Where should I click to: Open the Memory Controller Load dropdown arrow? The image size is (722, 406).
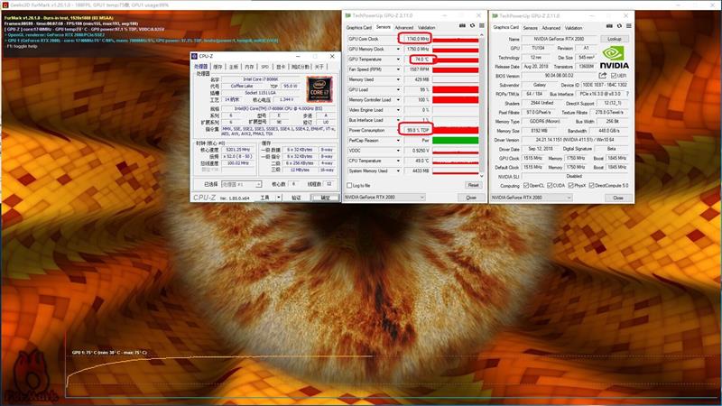398,100
